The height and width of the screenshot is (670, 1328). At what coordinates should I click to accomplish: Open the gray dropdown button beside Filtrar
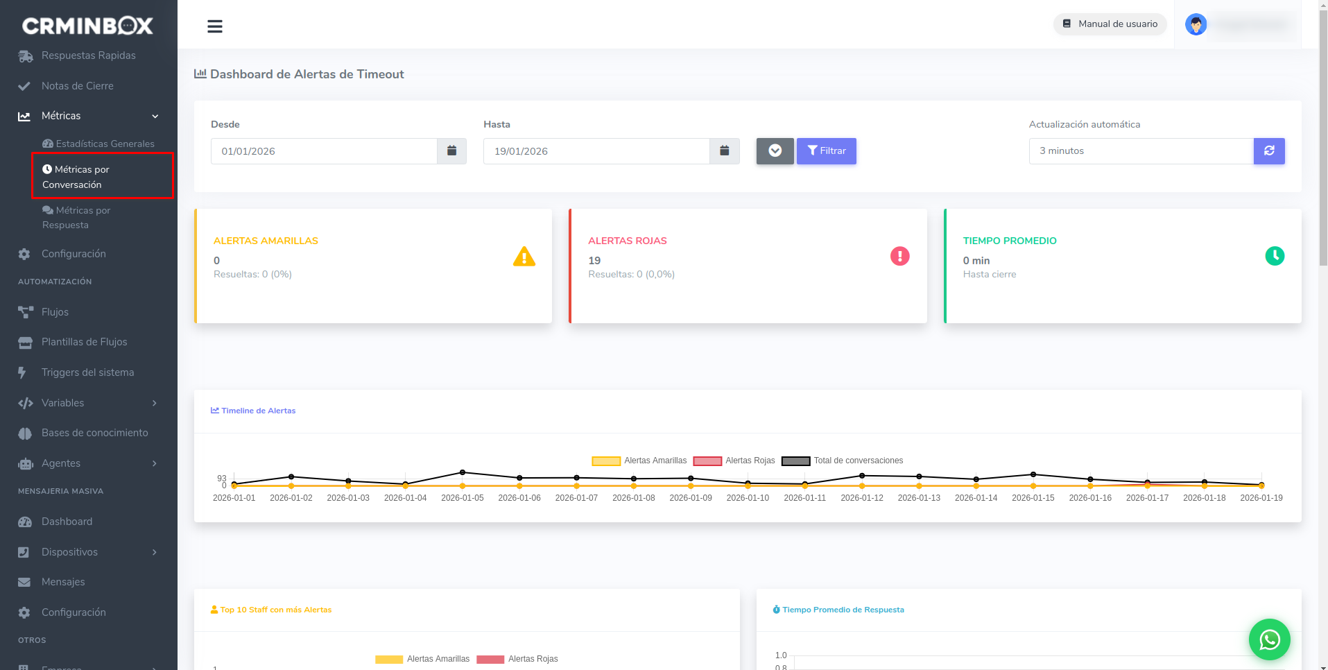coord(775,151)
